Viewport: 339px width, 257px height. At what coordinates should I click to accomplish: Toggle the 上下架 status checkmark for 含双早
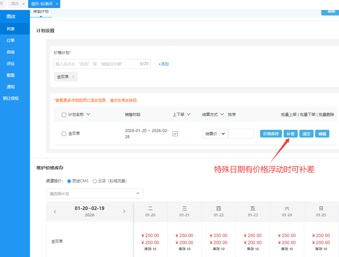click(x=175, y=134)
